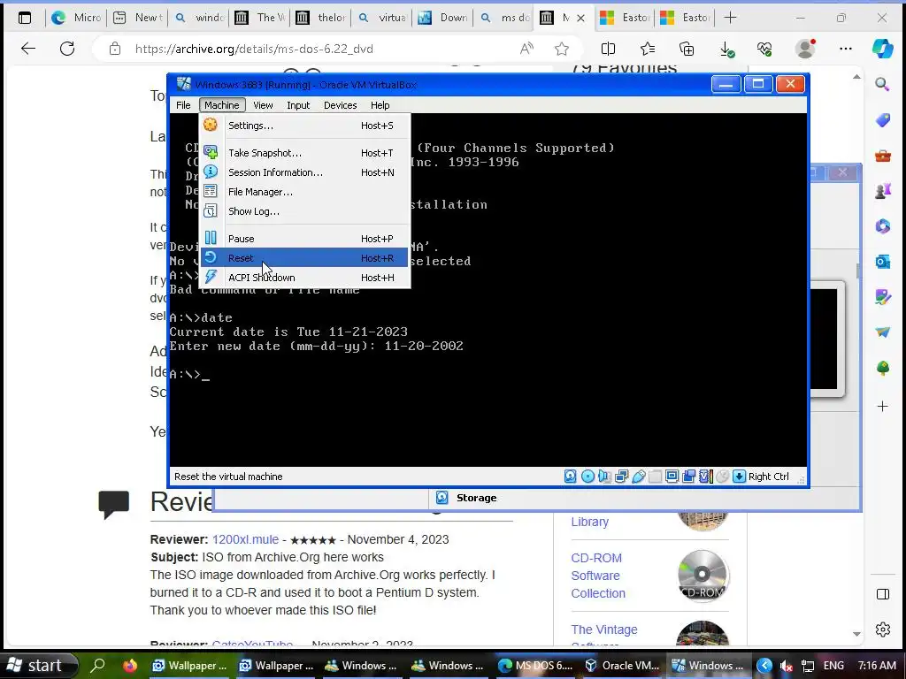
Task: Toggle Edge split screen icon
Action: coord(609,49)
